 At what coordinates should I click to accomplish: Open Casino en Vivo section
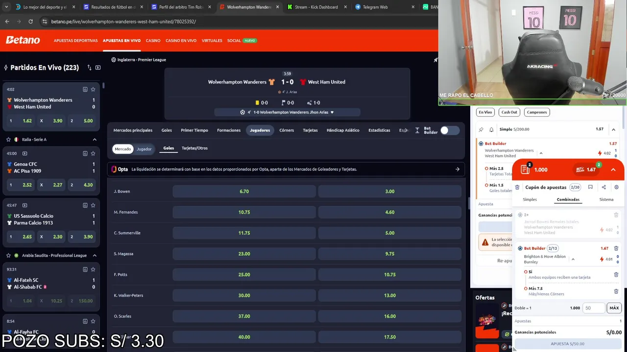[x=181, y=41]
